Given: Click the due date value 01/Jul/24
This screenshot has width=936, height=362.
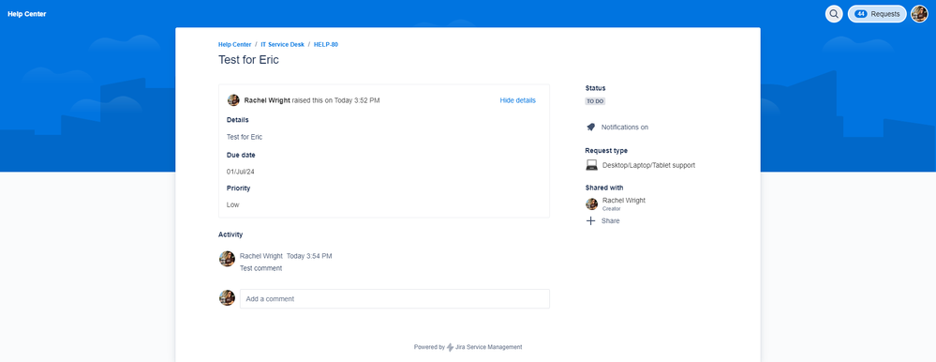Looking at the screenshot, I should (x=241, y=172).
